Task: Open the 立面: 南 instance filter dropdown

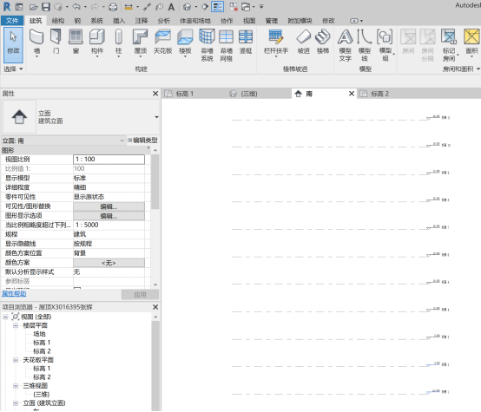Action: 122,141
